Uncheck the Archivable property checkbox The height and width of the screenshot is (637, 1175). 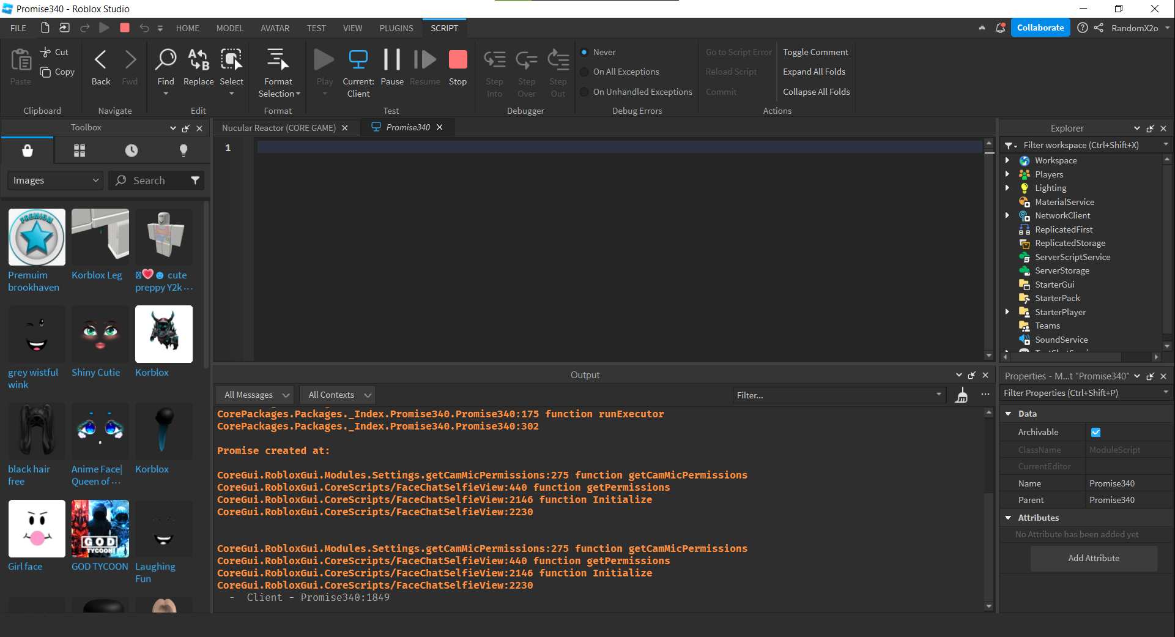(1095, 432)
